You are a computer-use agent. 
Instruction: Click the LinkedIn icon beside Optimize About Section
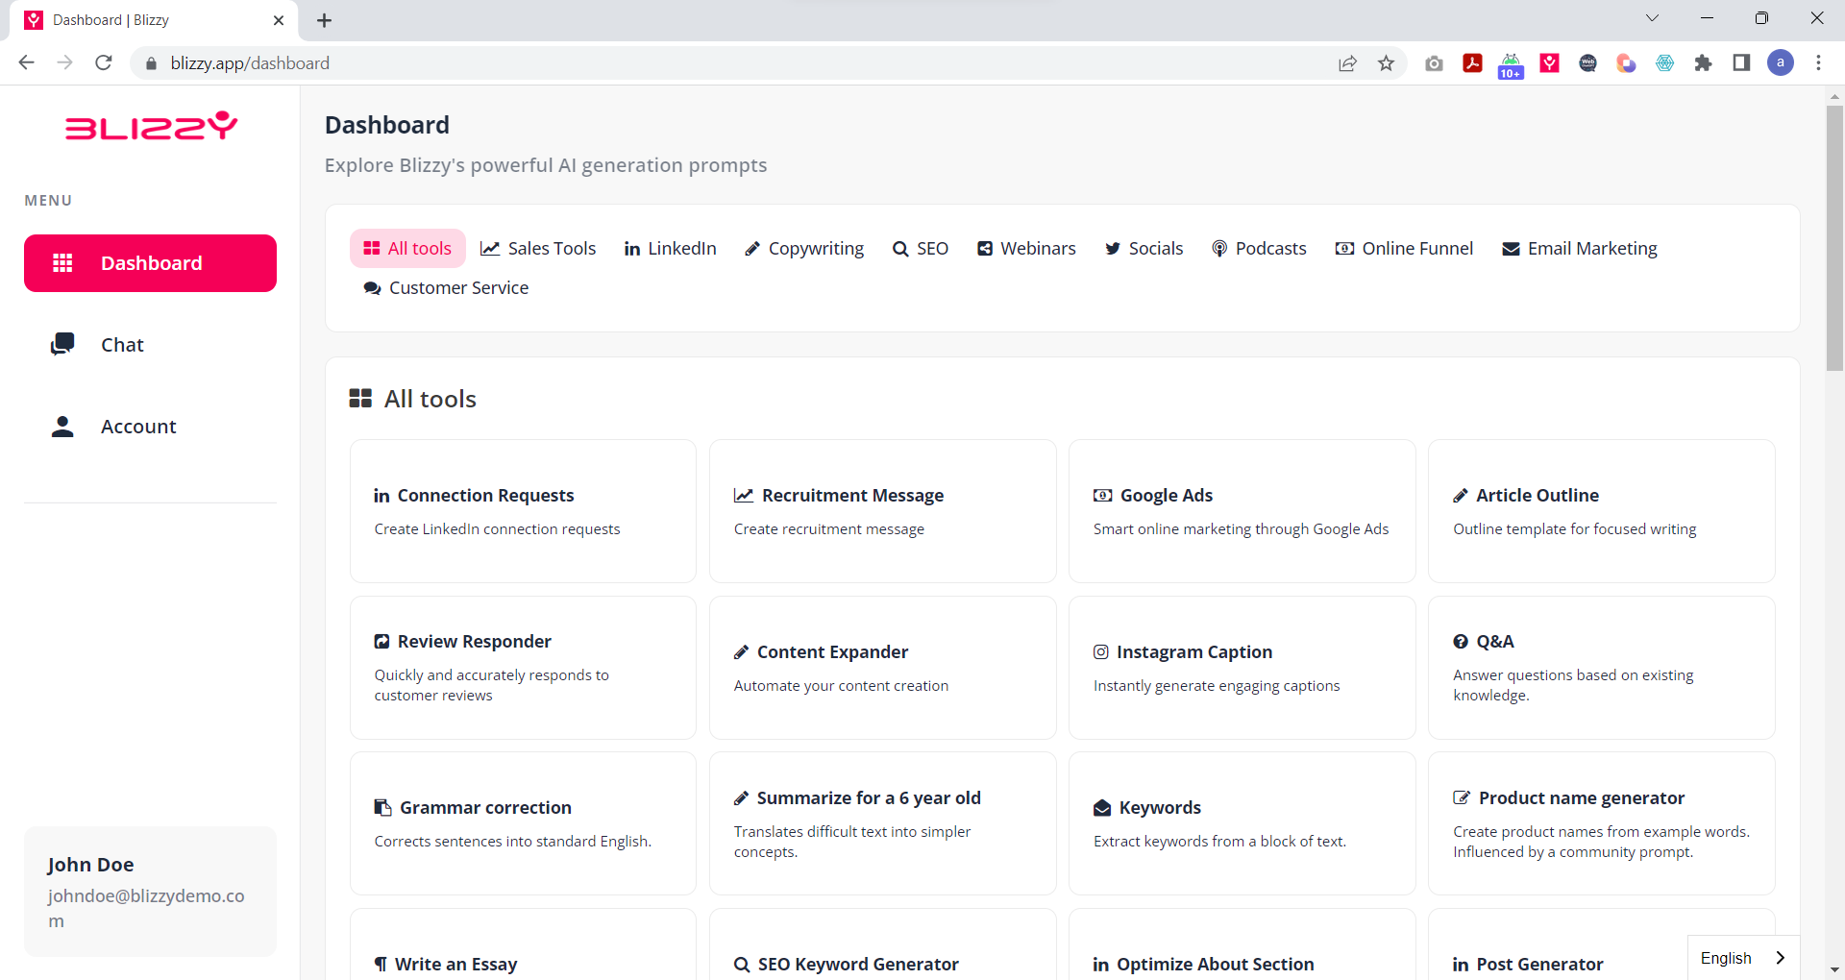point(1101,965)
